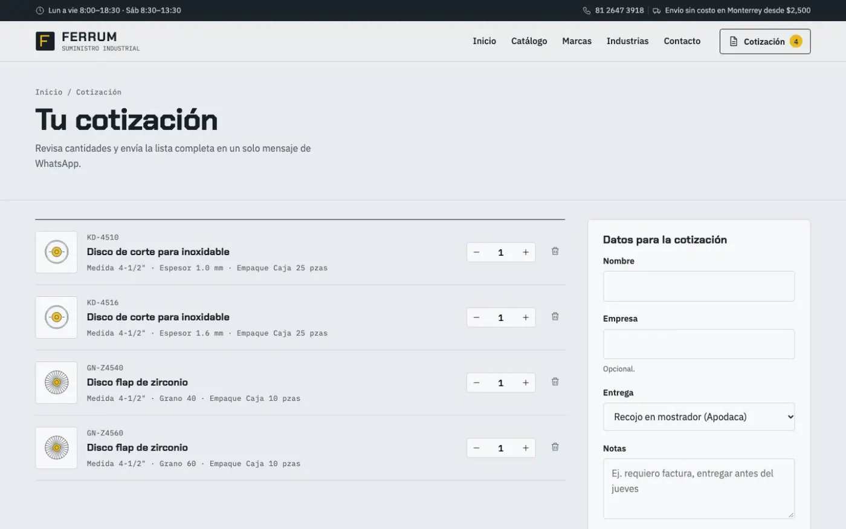Delete GN-Z4540 flap disc via trash icon
The image size is (846, 529).
[x=555, y=381]
